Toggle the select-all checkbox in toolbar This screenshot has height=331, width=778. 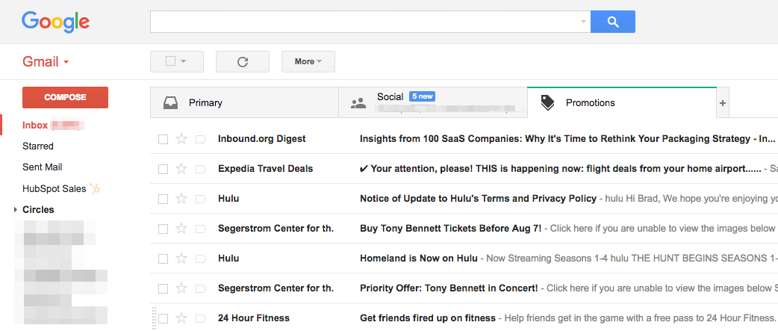point(170,61)
